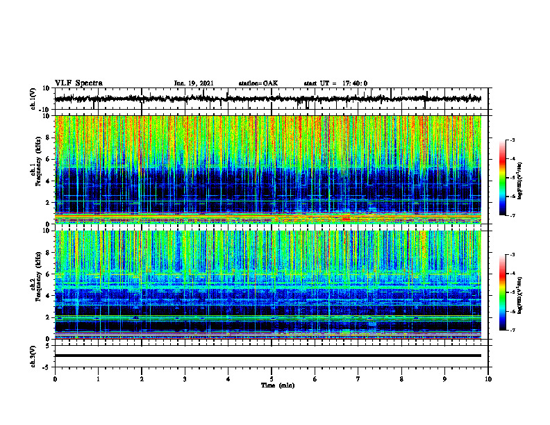The image size is (550, 425).
Task: Click time axis tick label "7"
Action: (x=358, y=379)
